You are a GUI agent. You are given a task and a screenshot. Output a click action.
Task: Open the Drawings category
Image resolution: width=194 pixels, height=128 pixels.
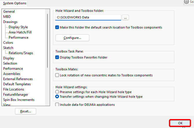coord(10,22)
